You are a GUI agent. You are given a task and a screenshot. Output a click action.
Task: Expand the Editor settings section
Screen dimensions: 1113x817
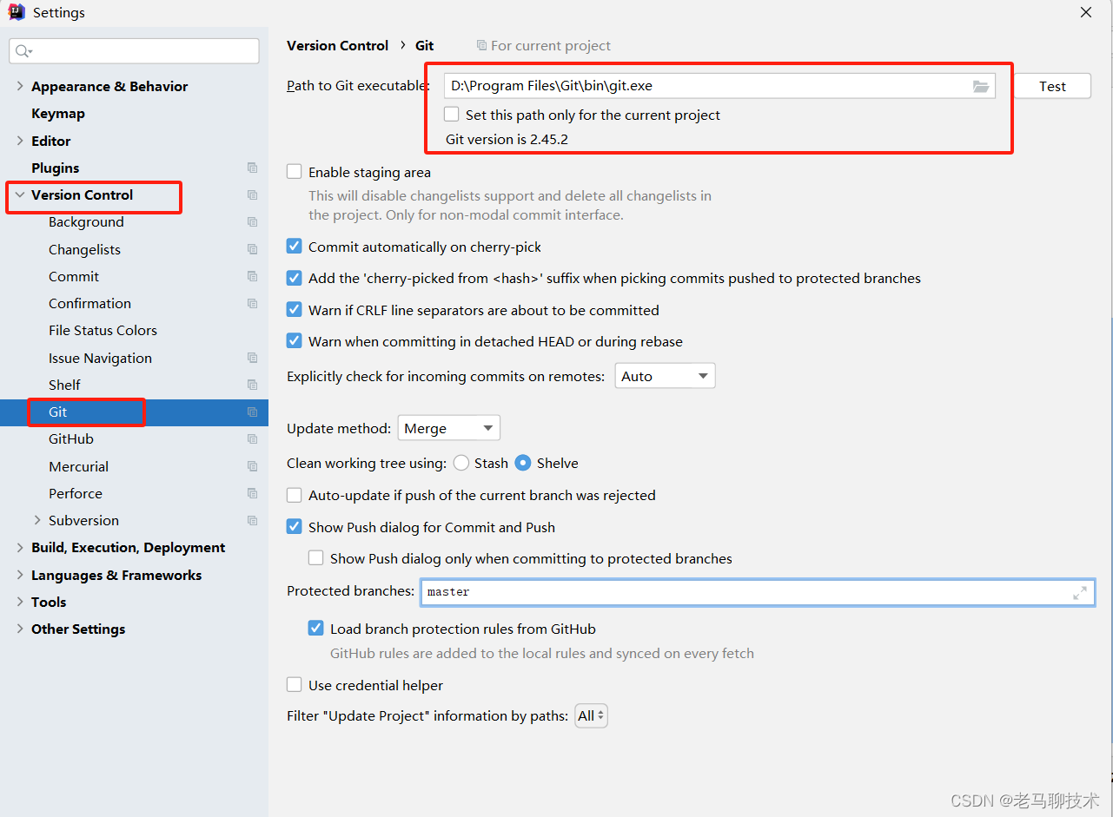click(x=20, y=141)
